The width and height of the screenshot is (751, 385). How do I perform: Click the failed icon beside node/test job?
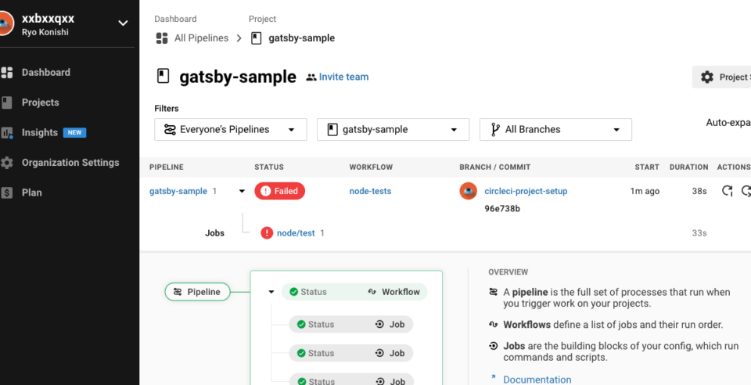point(267,233)
